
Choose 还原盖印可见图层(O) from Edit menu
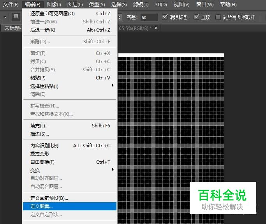[70, 14]
